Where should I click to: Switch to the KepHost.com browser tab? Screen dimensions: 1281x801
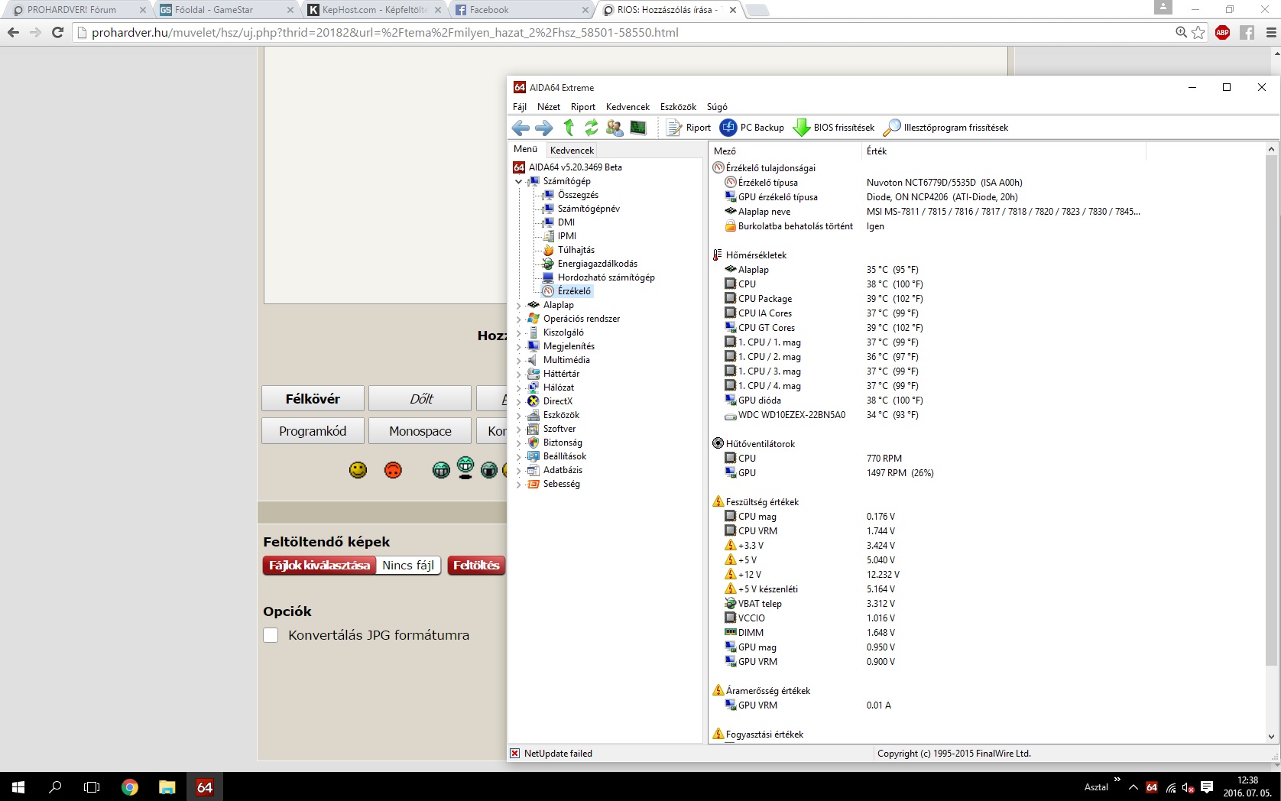click(375, 10)
